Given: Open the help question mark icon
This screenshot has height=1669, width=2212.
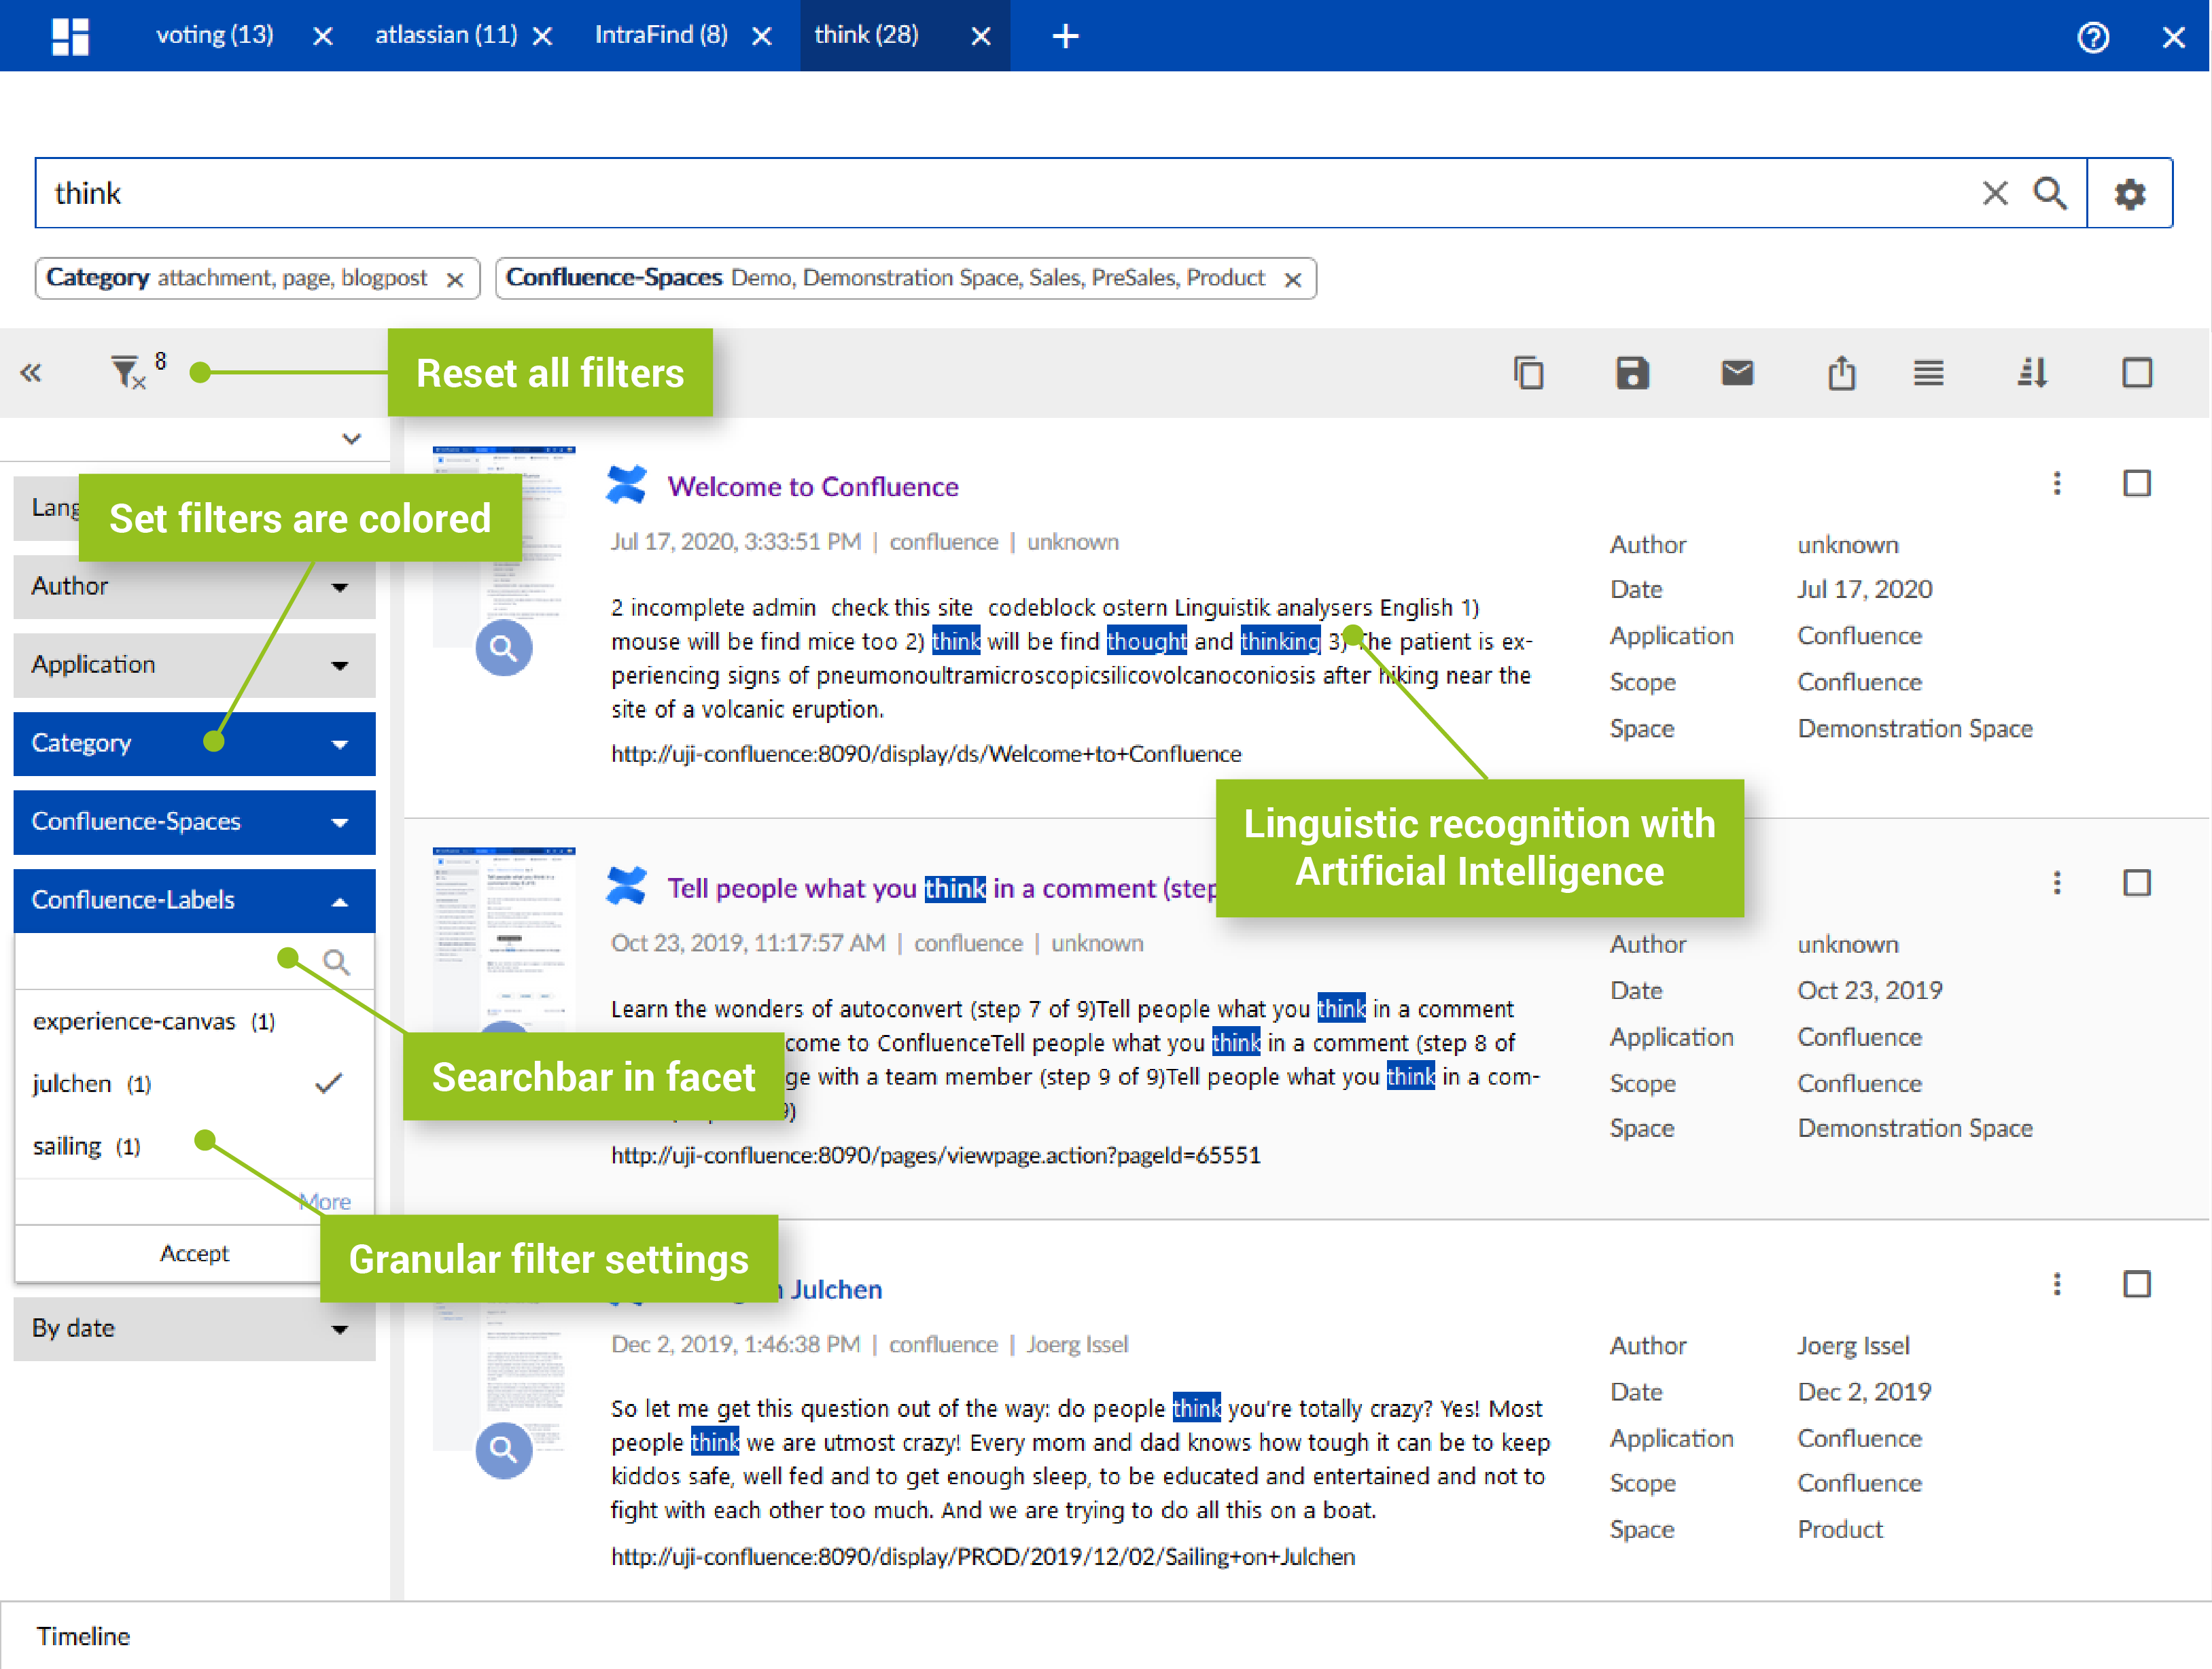Looking at the screenshot, I should [2093, 37].
